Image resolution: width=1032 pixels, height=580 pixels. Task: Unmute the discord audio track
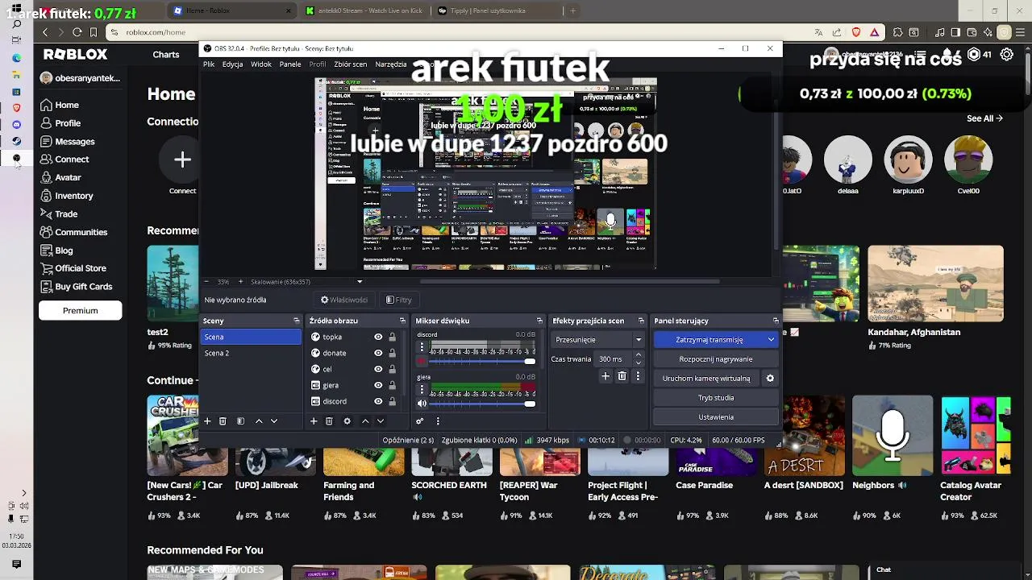422,361
